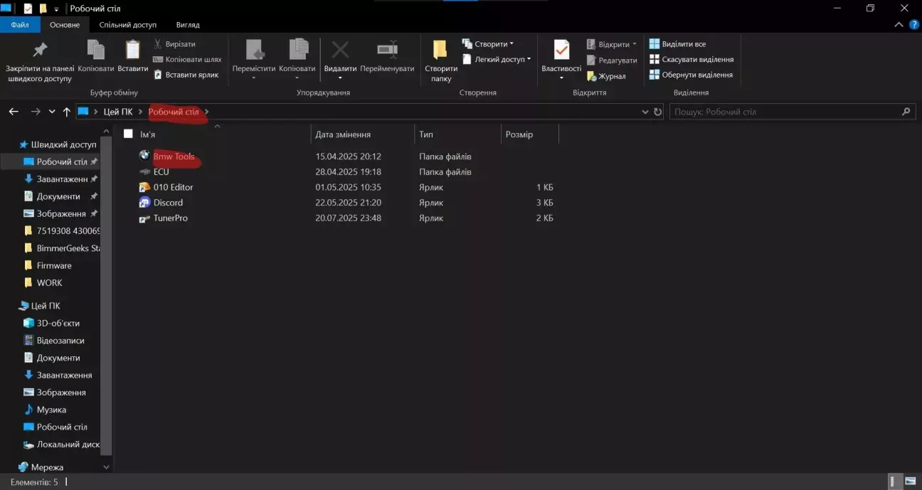Open "Копіювати" in the Упорядкування group
This screenshot has height=490, width=922.
click(297, 58)
